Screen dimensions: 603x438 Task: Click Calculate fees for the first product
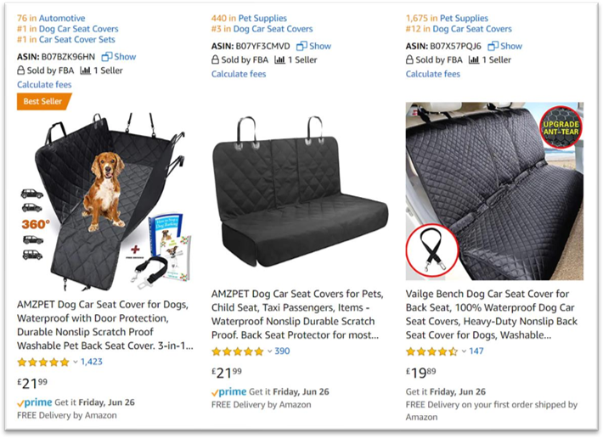tap(44, 85)
